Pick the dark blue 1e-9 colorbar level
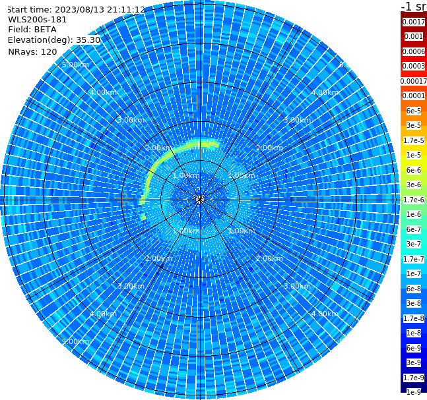427x400 pixels. pyautogui.click(x=414, y=392)
